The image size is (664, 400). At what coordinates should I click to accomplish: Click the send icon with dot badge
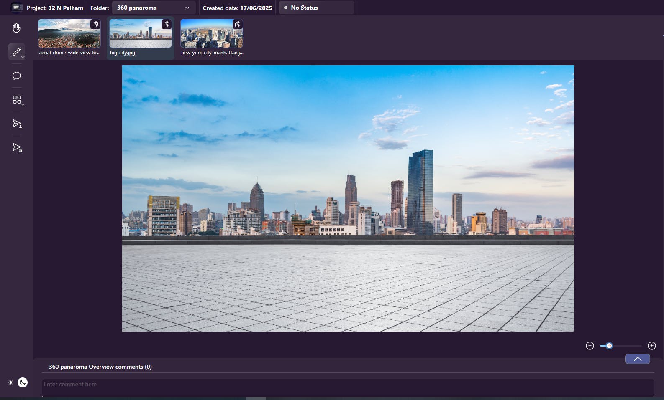coord(17,124)
